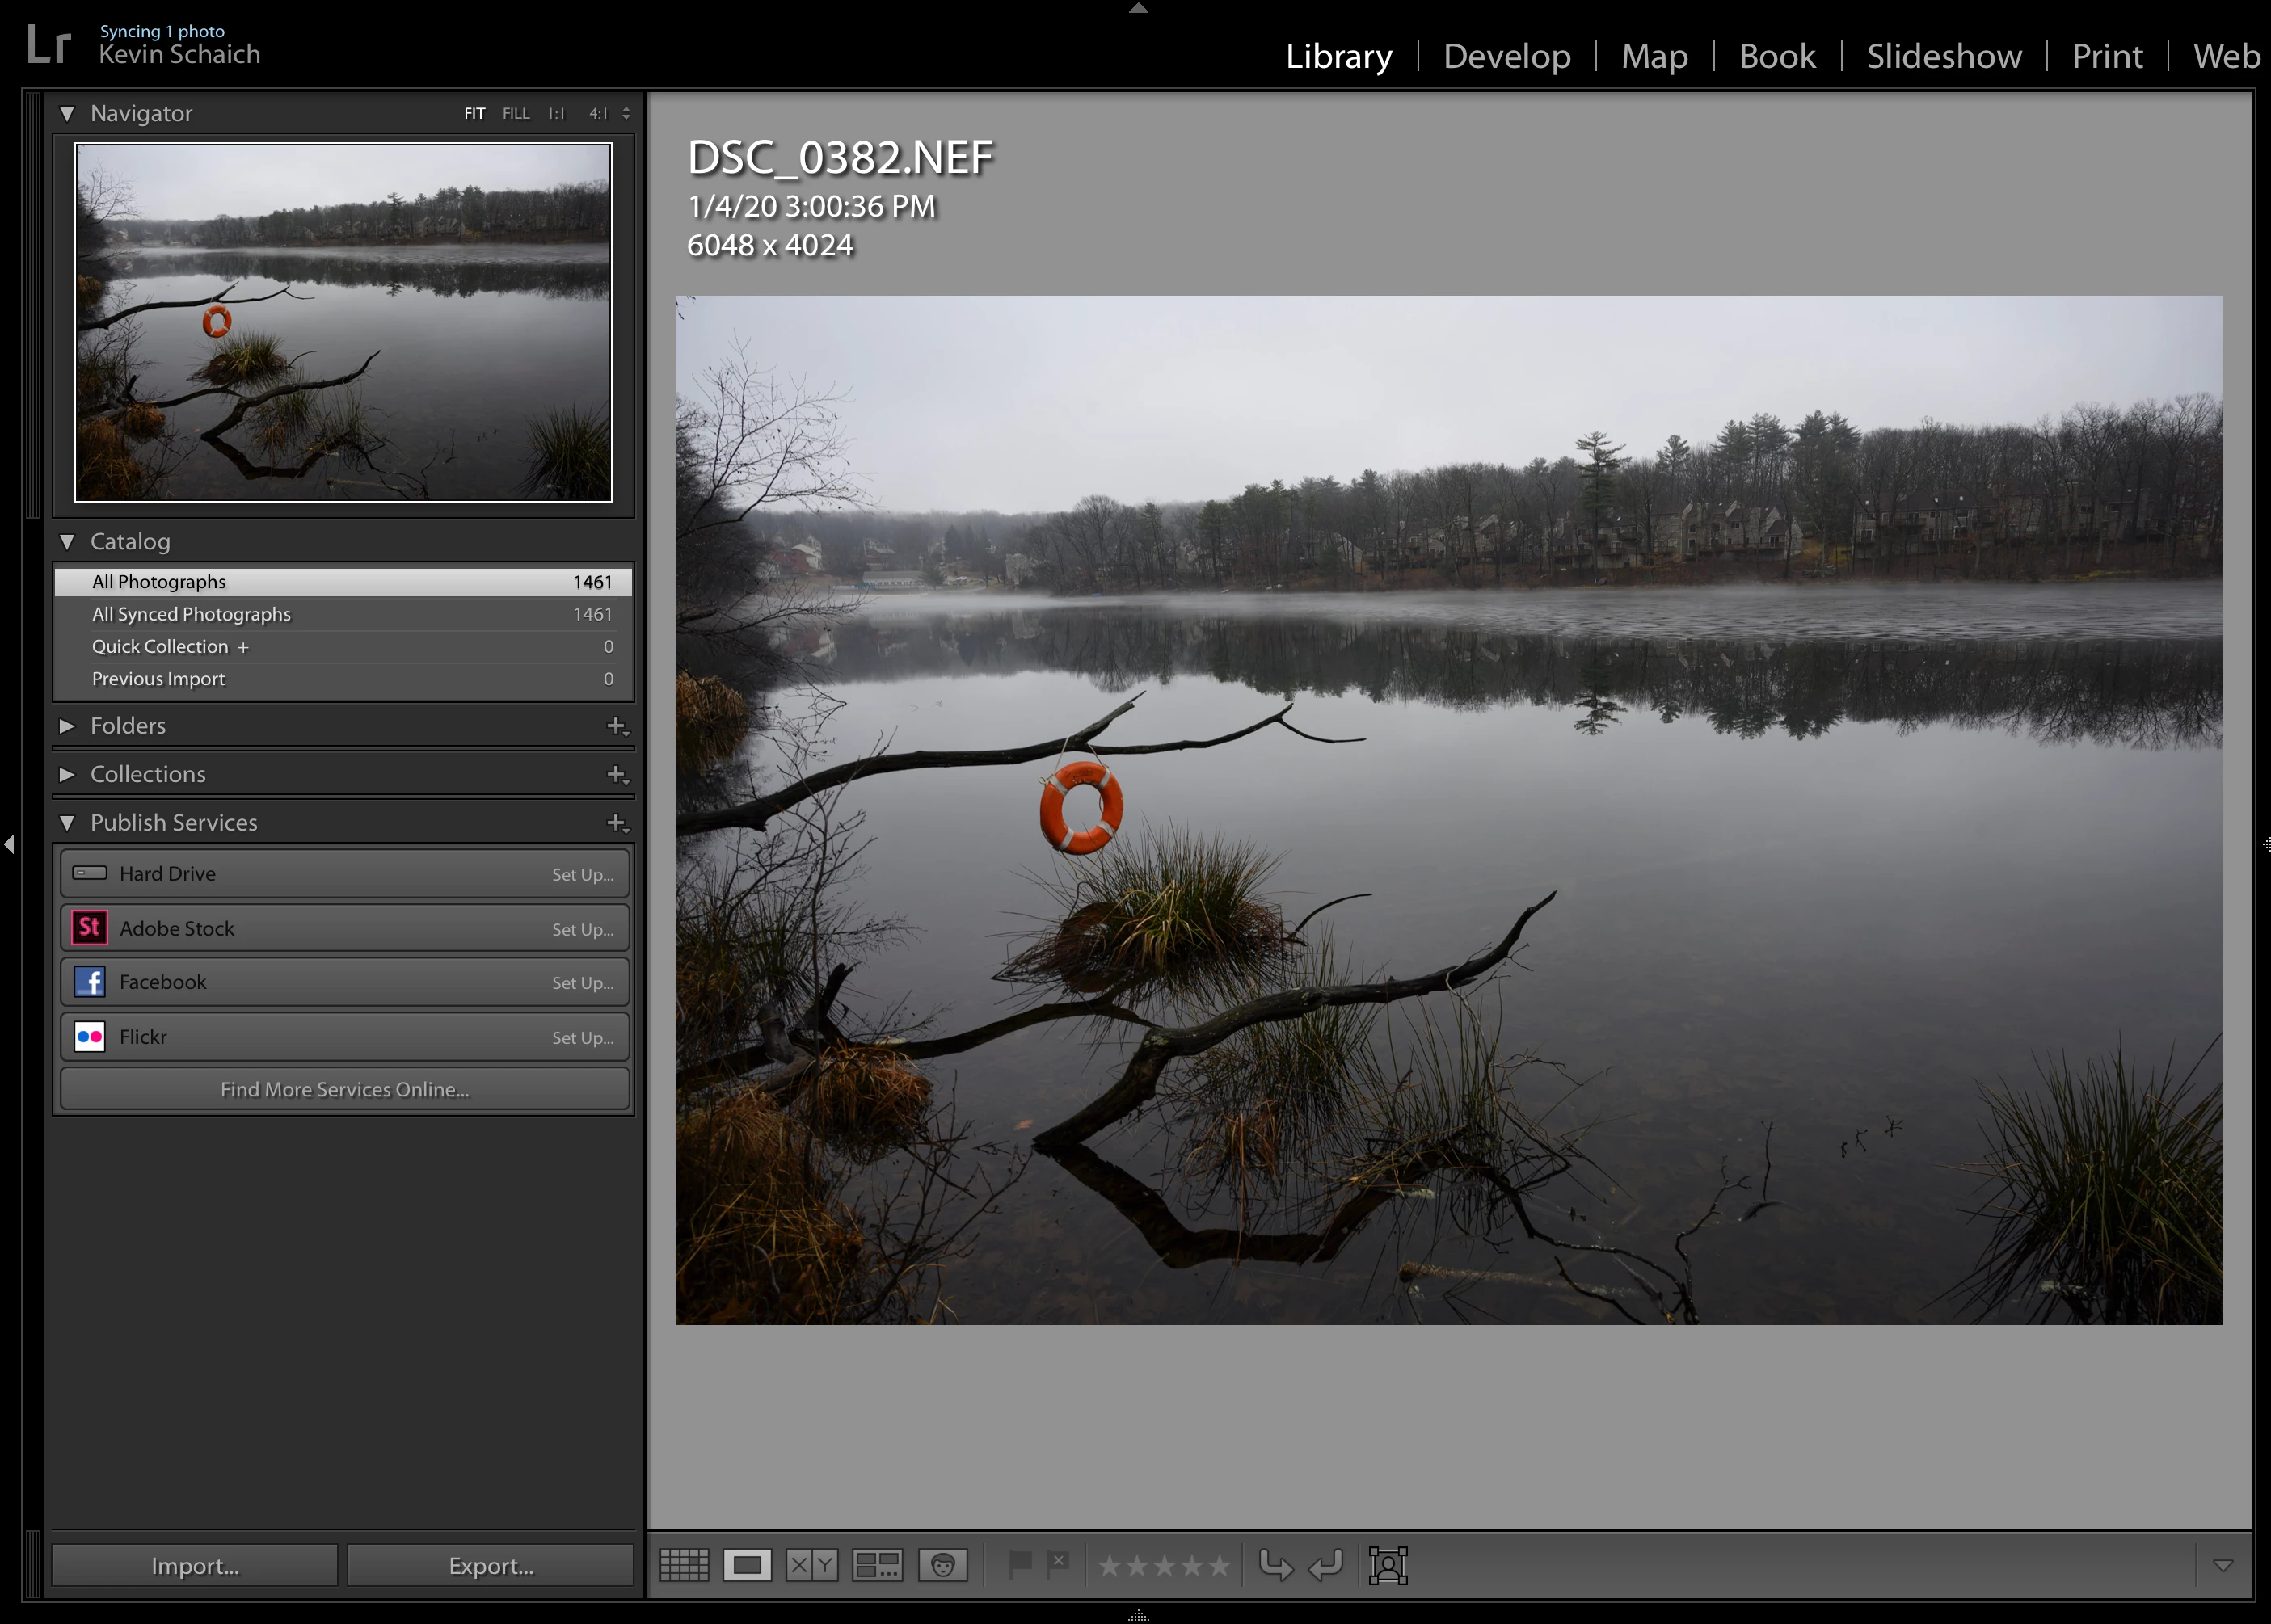Click the Import button
The height and width of the screenshot is (1624, 2271).
(x=195, y=1566)
